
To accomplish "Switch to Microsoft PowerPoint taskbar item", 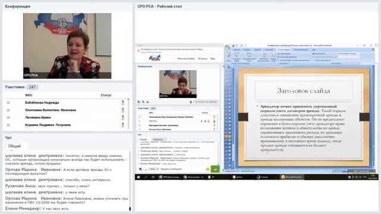I will 292,177.
